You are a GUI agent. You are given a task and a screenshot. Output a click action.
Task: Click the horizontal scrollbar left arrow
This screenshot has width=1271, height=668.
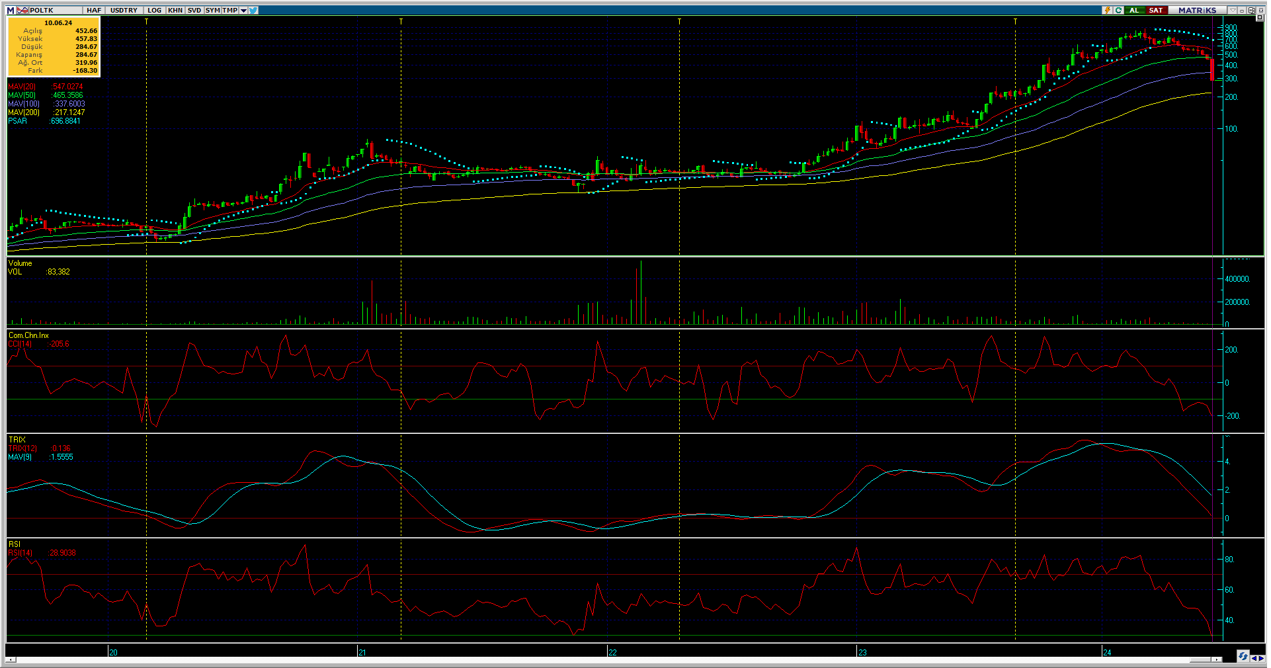click(x=11, y=659)
